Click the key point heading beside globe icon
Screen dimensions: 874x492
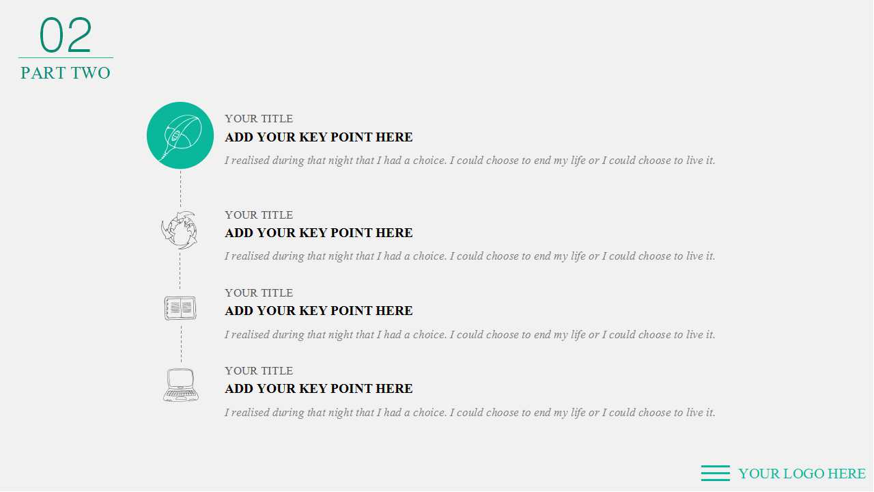coord(319,233)
